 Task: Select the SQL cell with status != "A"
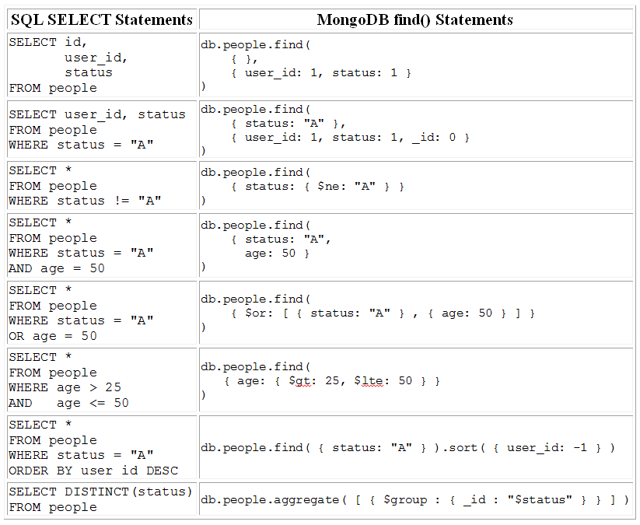pos(102,186)
